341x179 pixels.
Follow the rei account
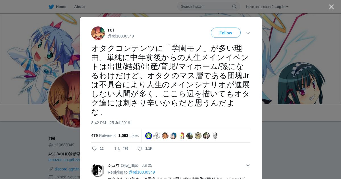[226, 33]
